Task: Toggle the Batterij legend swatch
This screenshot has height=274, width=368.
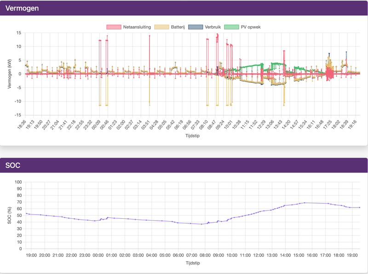Action: tap(161, 27)
